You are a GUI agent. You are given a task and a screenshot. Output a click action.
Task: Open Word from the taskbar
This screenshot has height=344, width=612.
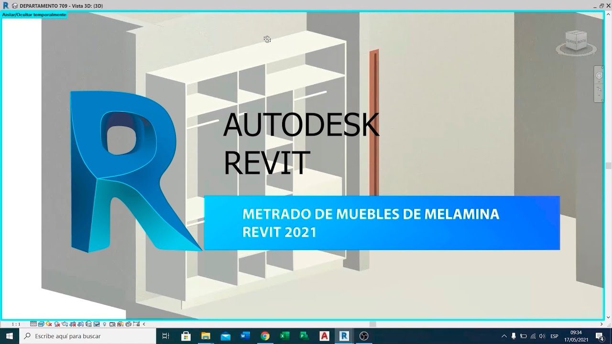245,336
